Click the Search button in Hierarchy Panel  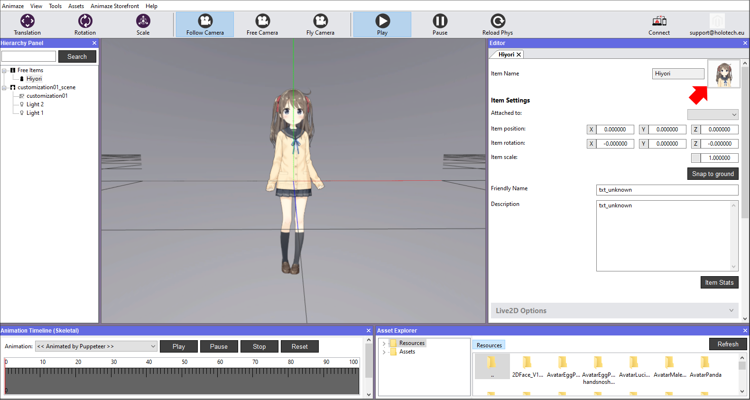pos(77,56)
